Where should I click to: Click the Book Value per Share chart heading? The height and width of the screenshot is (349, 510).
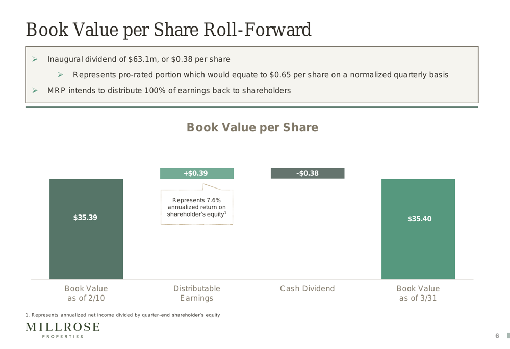tap(252, 127)
